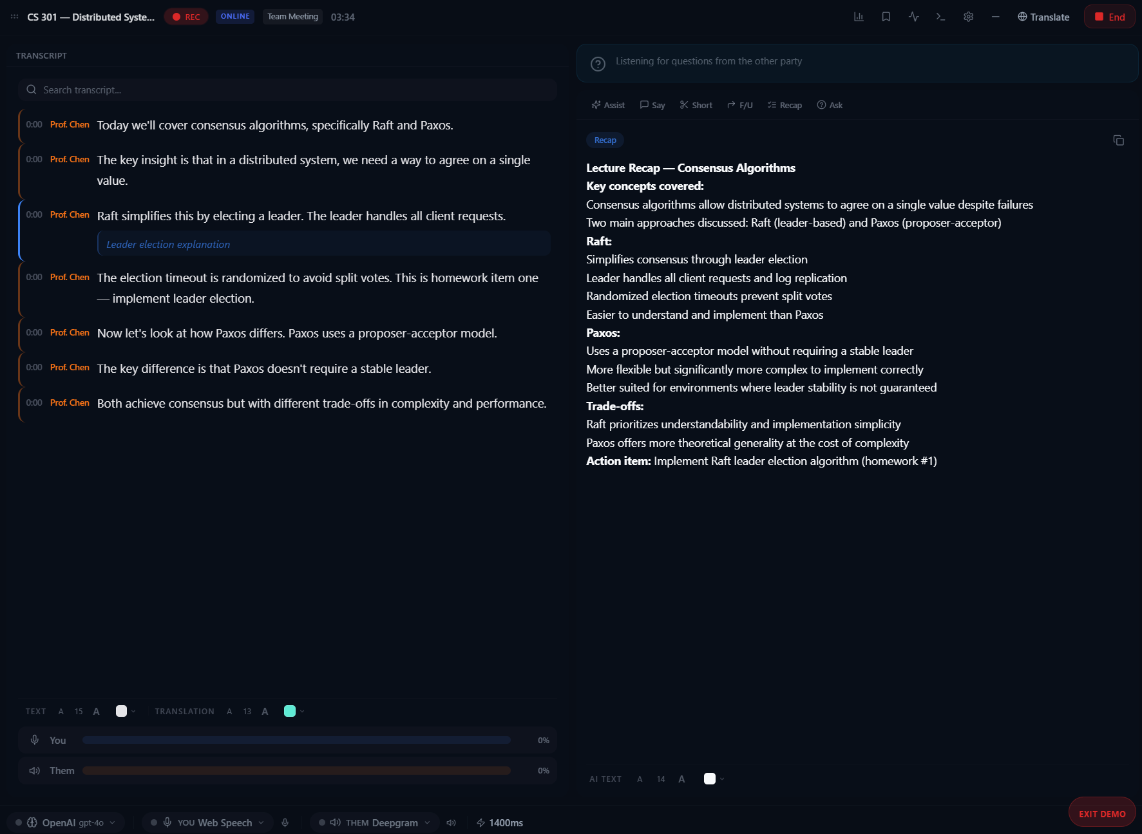Increase transcript TEXT font size
The image size is (1142, 834).
(x=96, y=712)
